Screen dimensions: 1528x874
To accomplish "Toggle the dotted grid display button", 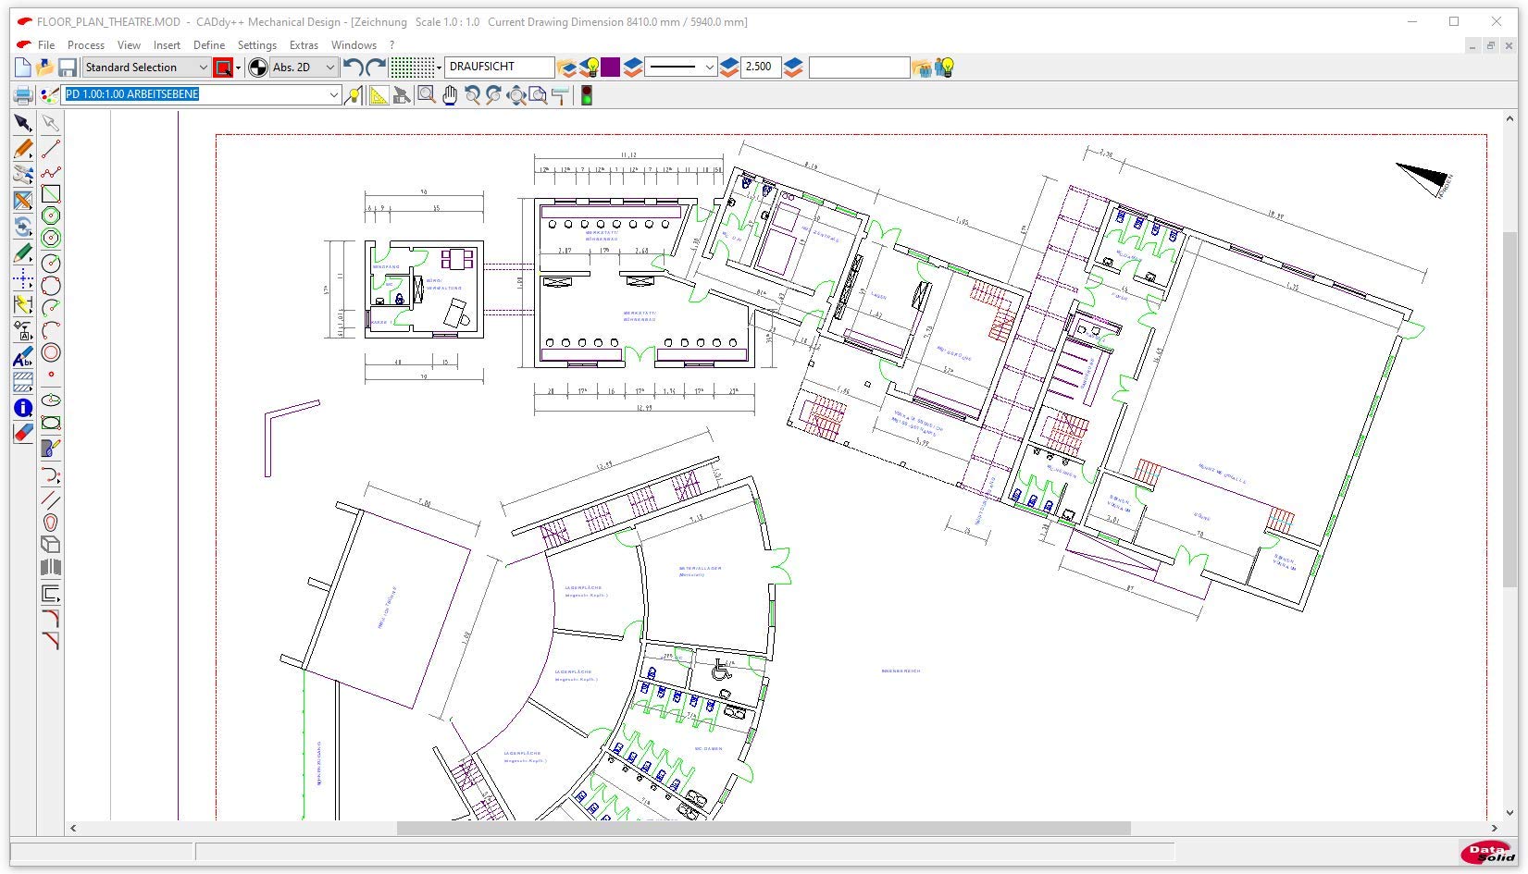I will (x=412, y=68).
